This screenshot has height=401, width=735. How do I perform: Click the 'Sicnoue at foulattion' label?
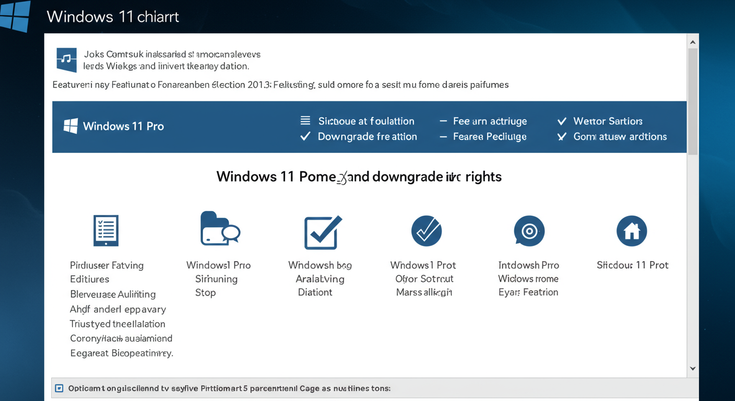click(366, 121)
